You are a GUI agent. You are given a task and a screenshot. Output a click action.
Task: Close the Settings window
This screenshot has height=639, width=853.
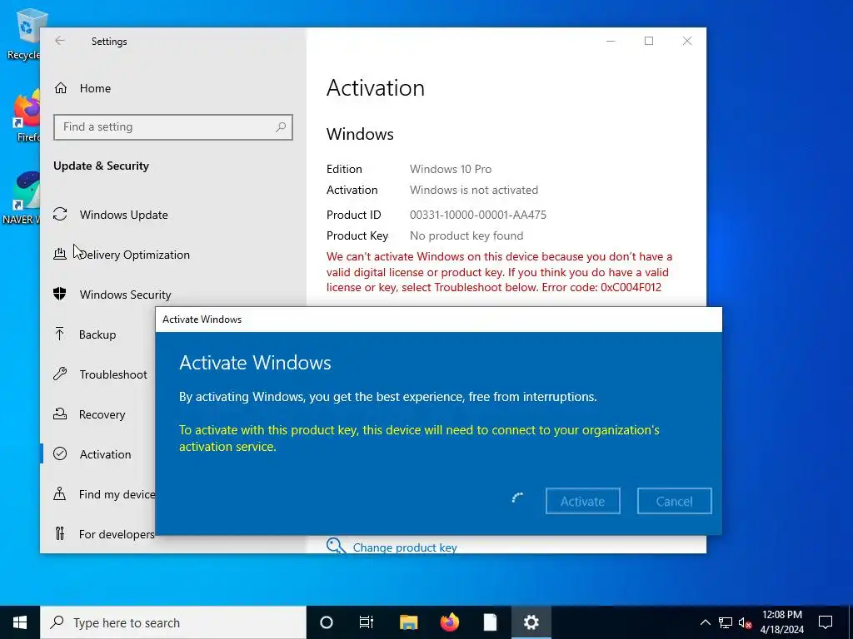tap(687, 41)
